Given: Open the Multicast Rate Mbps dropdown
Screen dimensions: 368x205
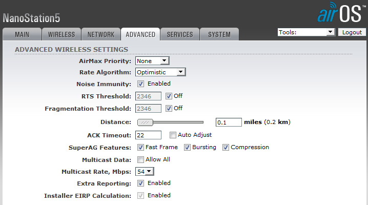Looking at the screenshot, I should (x=145, y=171).
